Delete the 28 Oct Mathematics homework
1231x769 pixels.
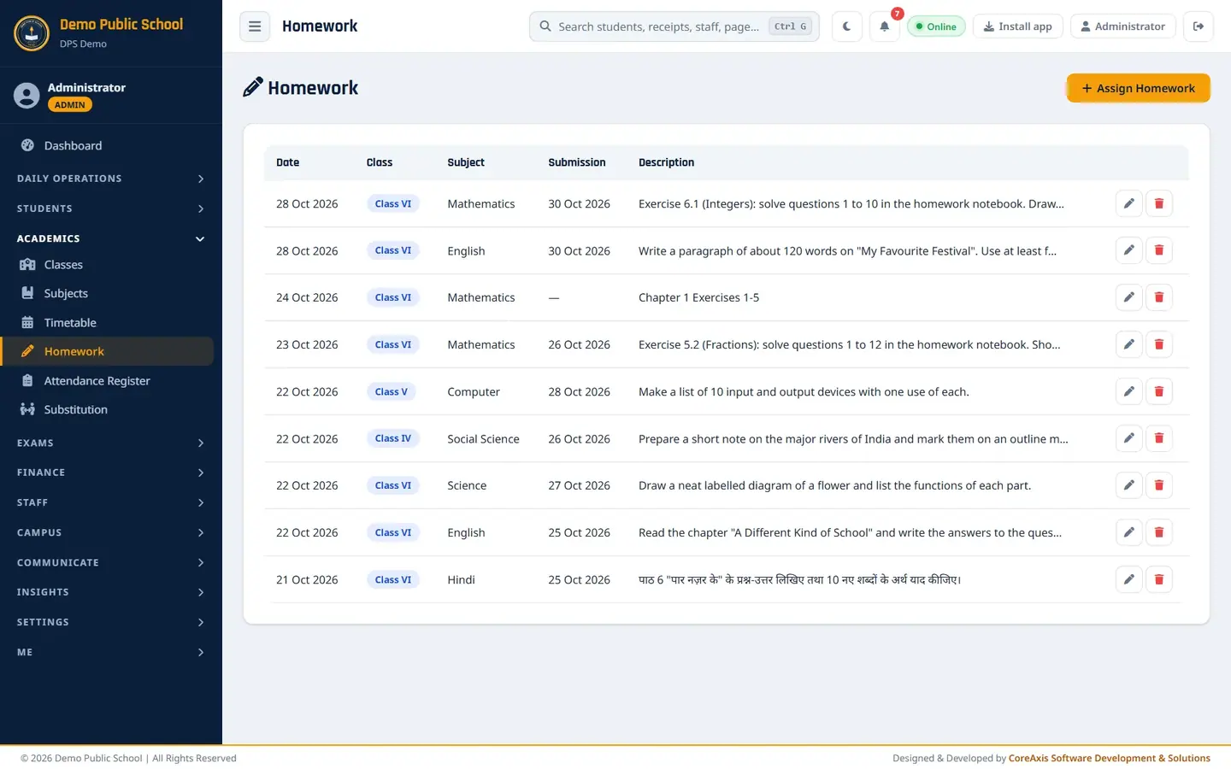pos(1159,203)
